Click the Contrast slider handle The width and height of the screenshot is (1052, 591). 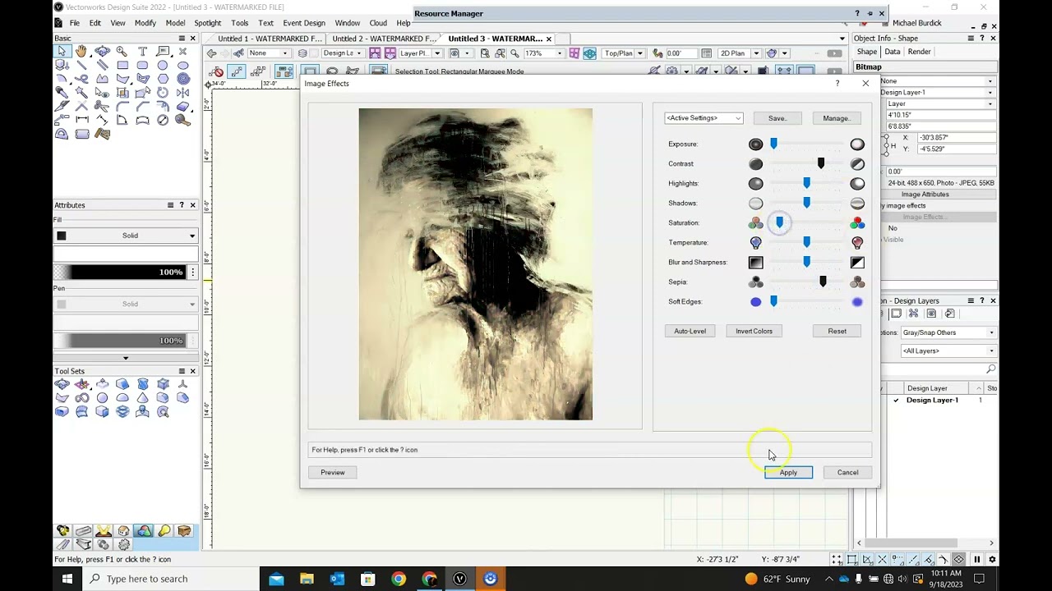tap(821, 163)
